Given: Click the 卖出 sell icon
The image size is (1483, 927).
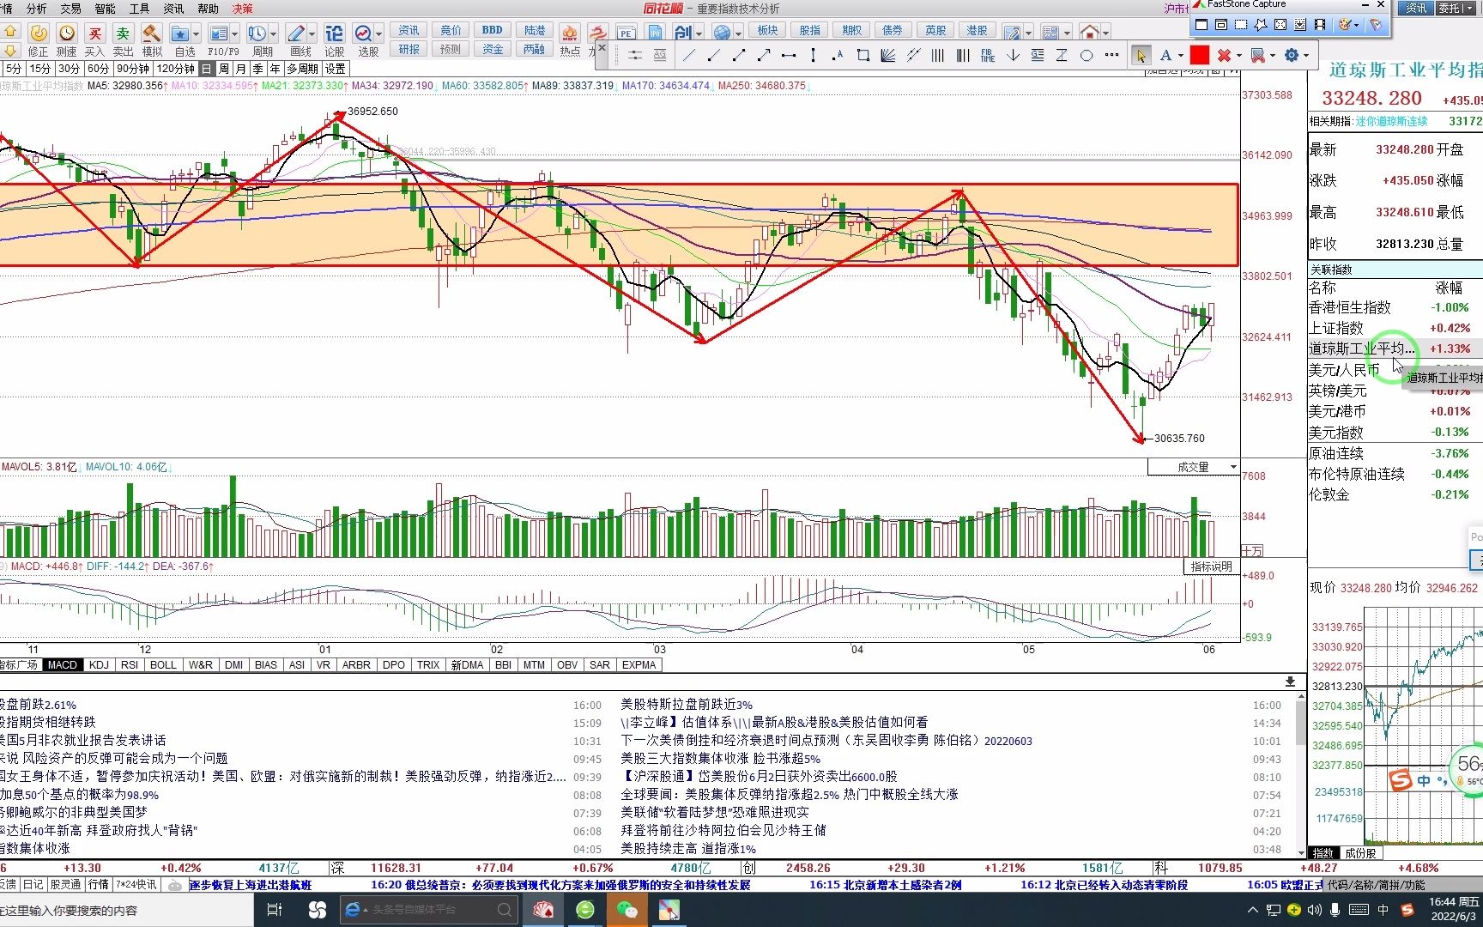Looking at the screenshot, I should 124,33.
